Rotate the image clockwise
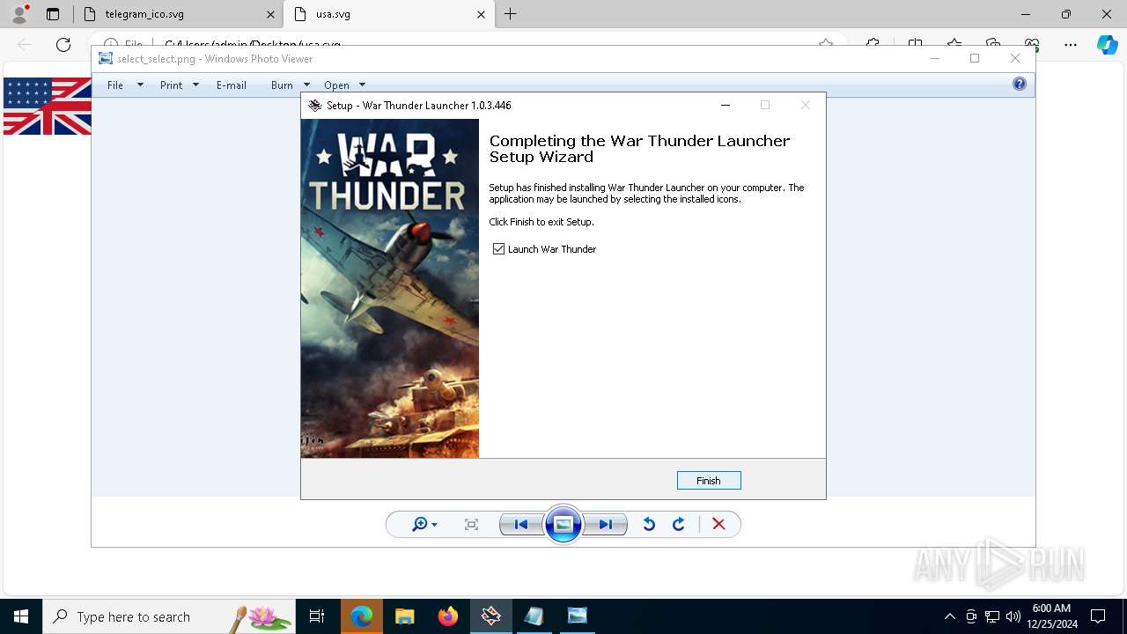This screenshot has height=634, width=1127. (679, 525)
